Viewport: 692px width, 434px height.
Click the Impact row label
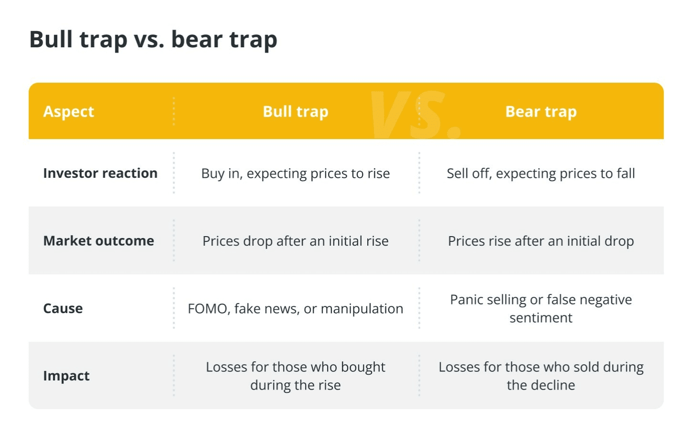click(x=66, y=376)
